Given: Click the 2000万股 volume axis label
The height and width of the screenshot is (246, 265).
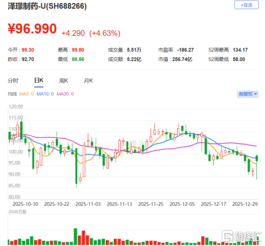Looking at the screenshot, I should click(17, 212).
